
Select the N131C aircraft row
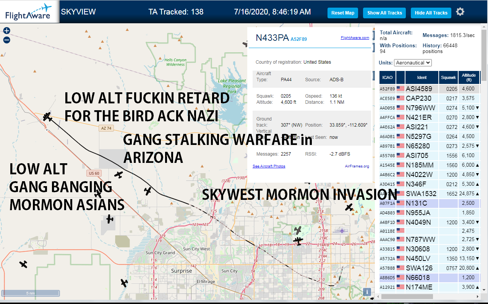click(430, 203)
